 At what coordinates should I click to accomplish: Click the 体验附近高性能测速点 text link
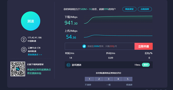click(x=39, y=70)
